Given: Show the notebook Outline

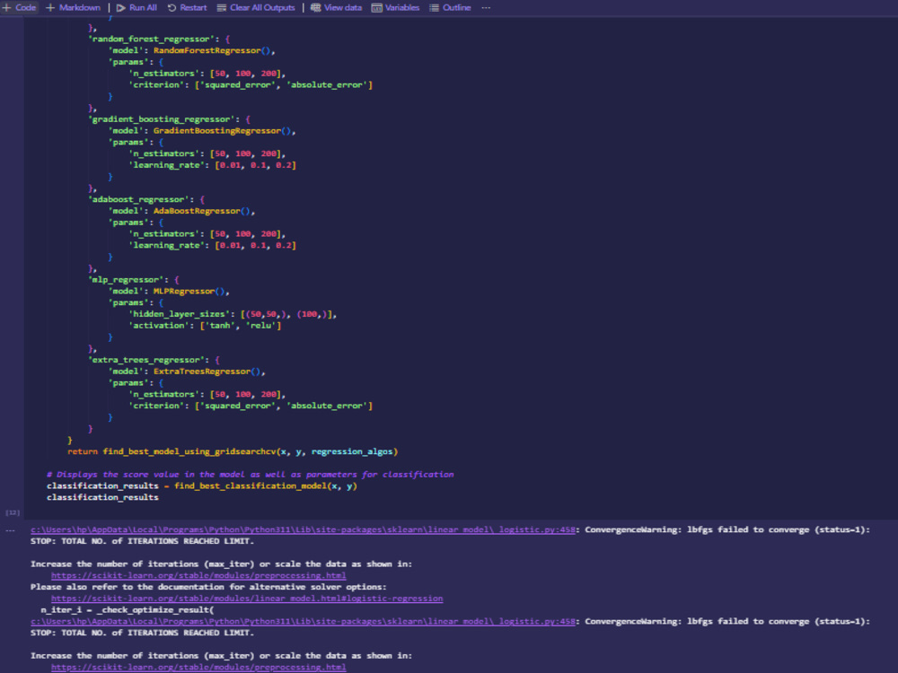Looking at the screenshot, I should (450, 7).
